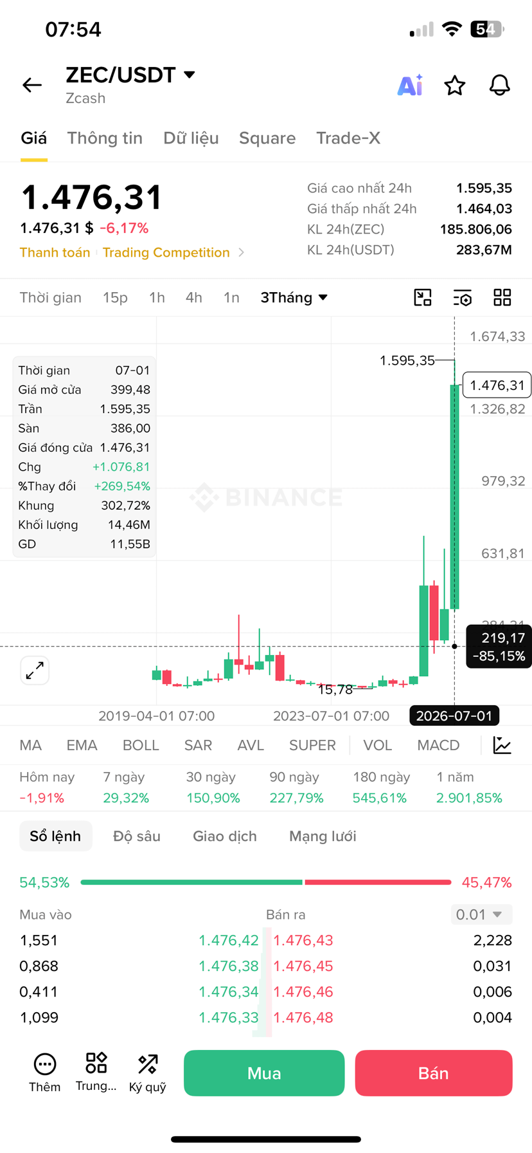Screen dimensions: 532x1153
Task: Open chart settings icon
Action: pyautogui.click(x=463, y=297)
